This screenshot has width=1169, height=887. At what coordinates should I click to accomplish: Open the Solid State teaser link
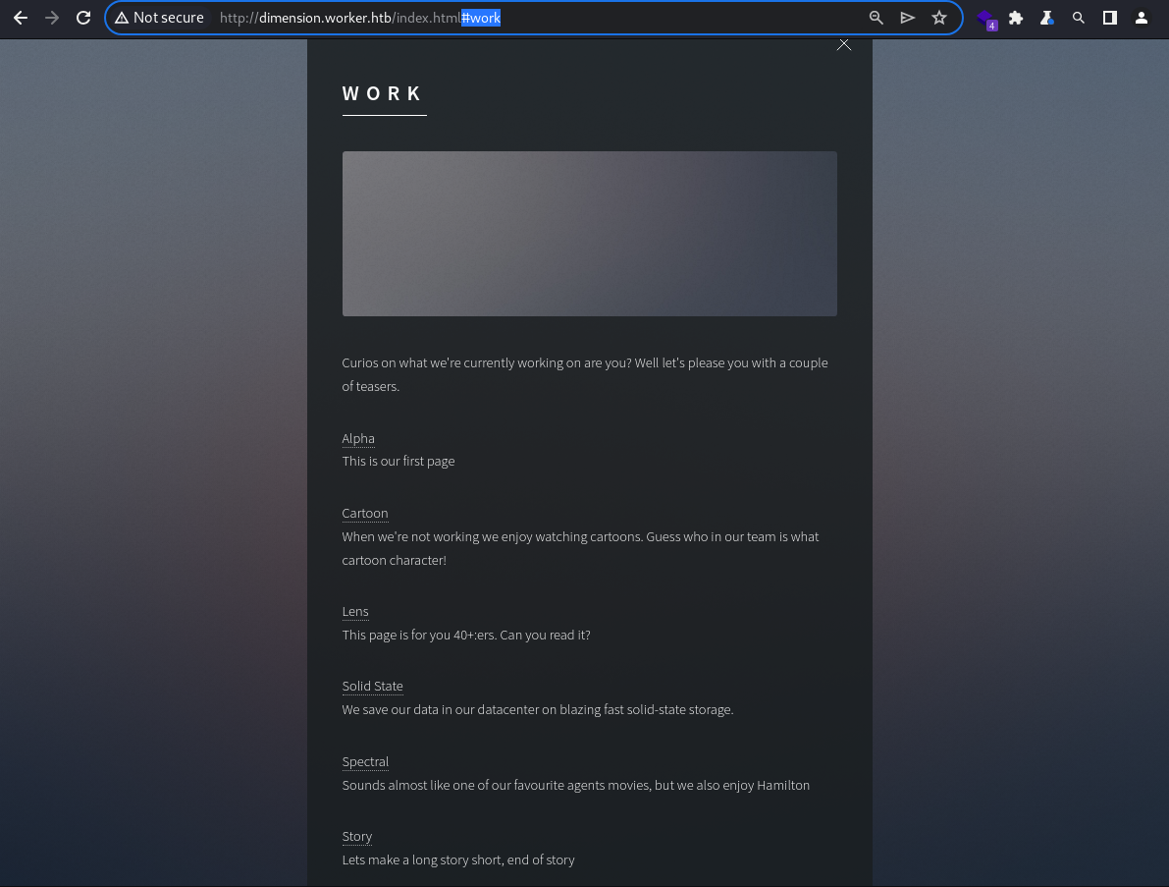click(372, 687)
